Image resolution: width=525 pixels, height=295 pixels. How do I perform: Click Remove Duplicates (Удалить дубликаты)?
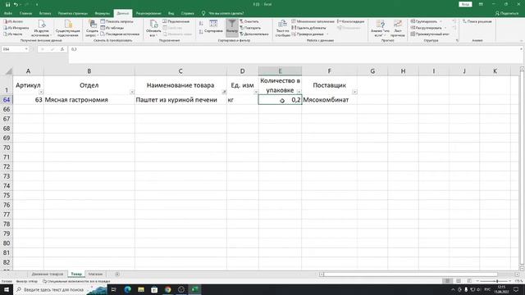[308, 28]
